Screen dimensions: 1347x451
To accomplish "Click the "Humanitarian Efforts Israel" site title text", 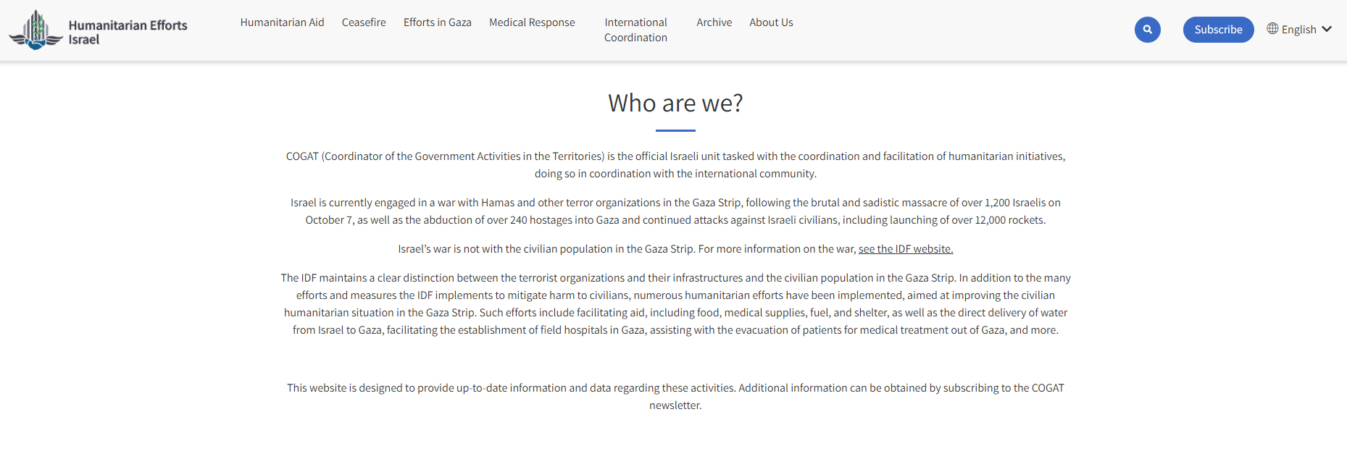I will [x=128, y=32].
